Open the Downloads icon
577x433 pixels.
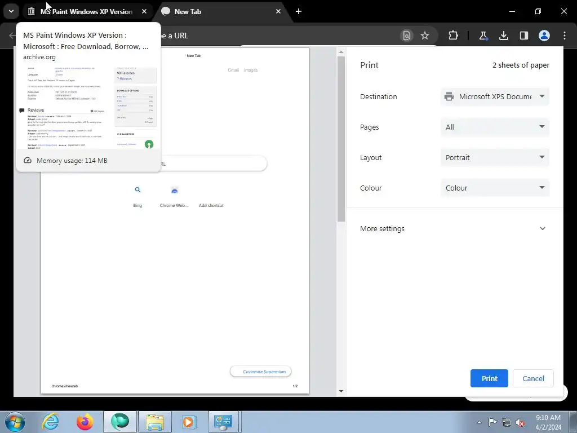click(x=503, y=36)
